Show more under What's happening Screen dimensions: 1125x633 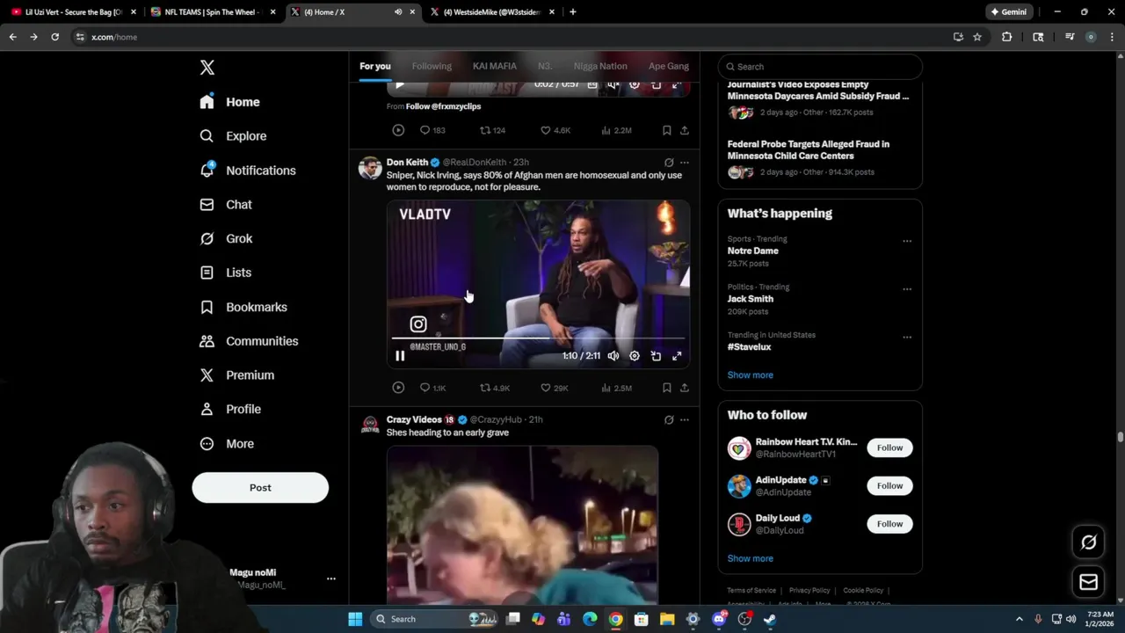pyautogui.click(x=751, y=375)
